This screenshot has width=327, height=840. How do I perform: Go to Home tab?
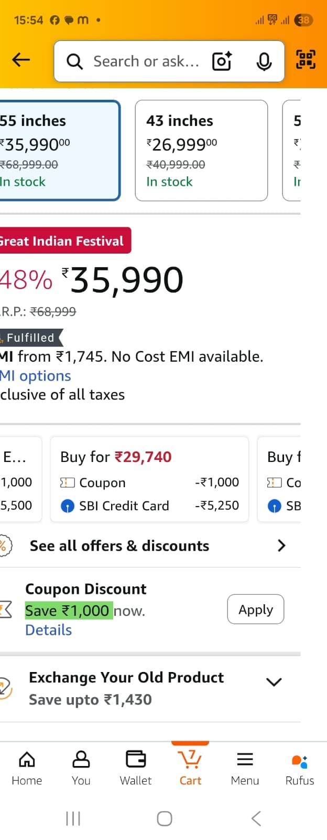(27, 768)
